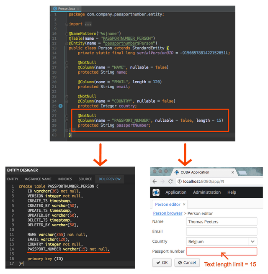Click the browser window zoom traffic light
Image resolution: width=268 pixels, height=274 pixels.
pos(166,171)
